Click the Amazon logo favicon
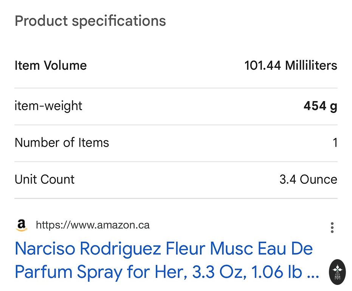Image resolution: width=352 pixels, height=291 pixels. (x=22, y=225)
